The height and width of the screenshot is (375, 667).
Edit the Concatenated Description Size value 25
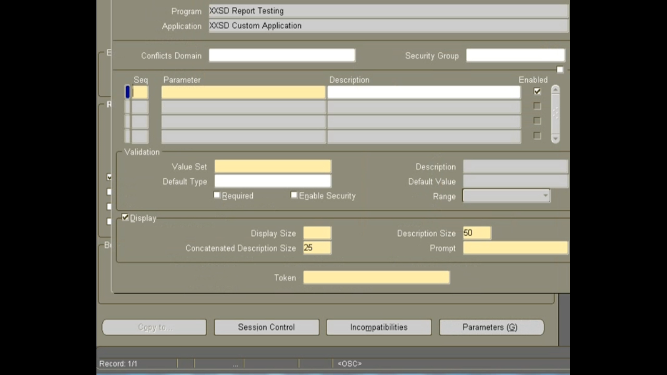pos(317,247)
